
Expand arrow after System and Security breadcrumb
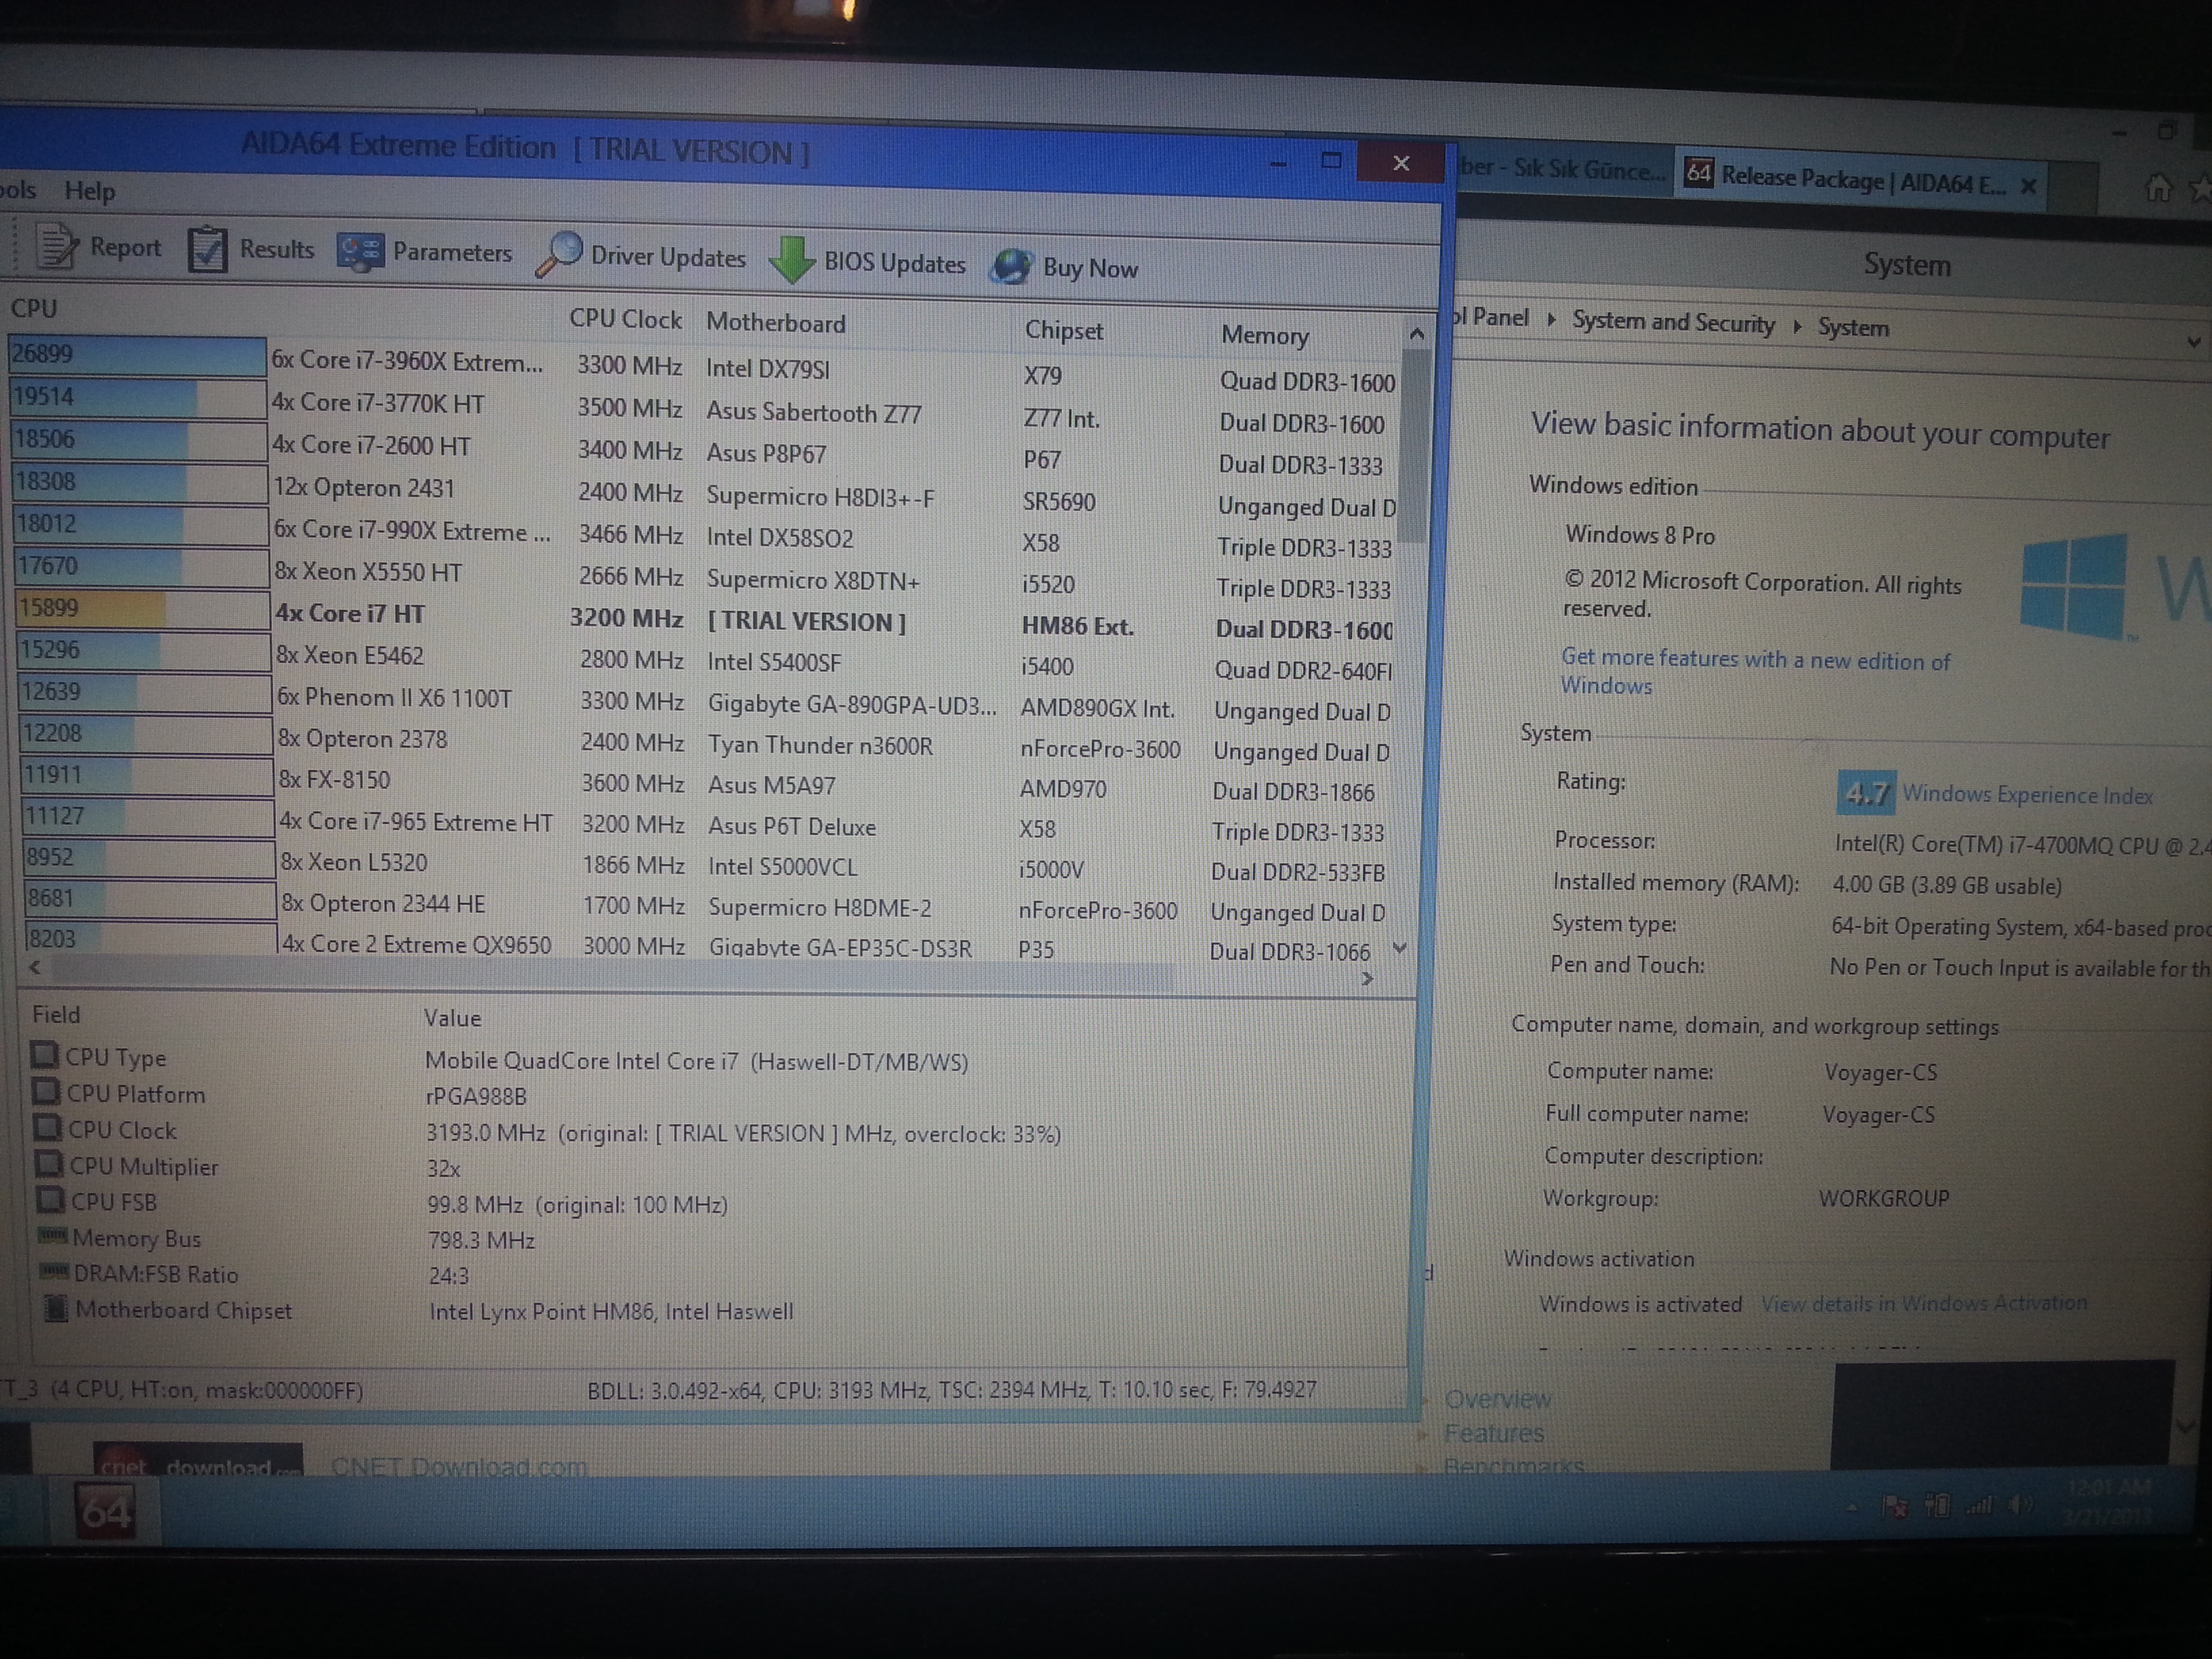pyautogui.click(x=1796, y=326)
